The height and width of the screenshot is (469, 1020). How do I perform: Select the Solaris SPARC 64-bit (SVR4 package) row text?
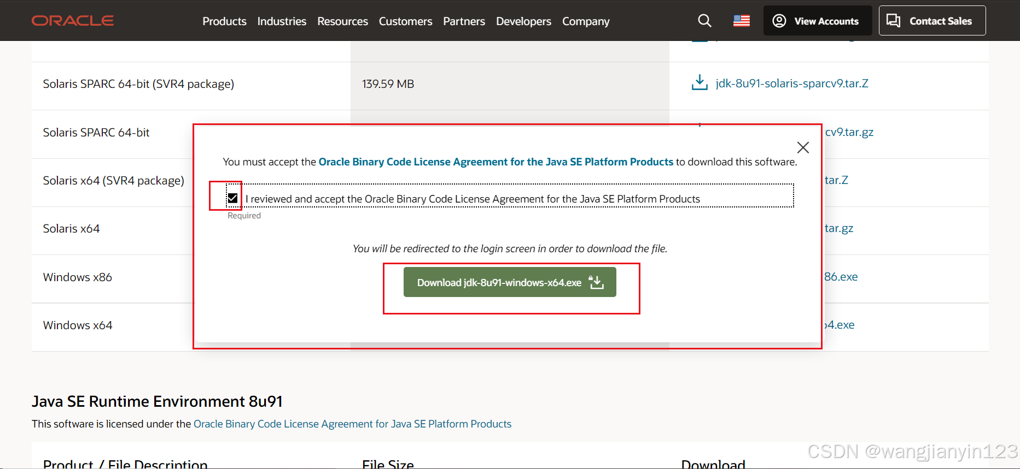click(x=138, y=84)
